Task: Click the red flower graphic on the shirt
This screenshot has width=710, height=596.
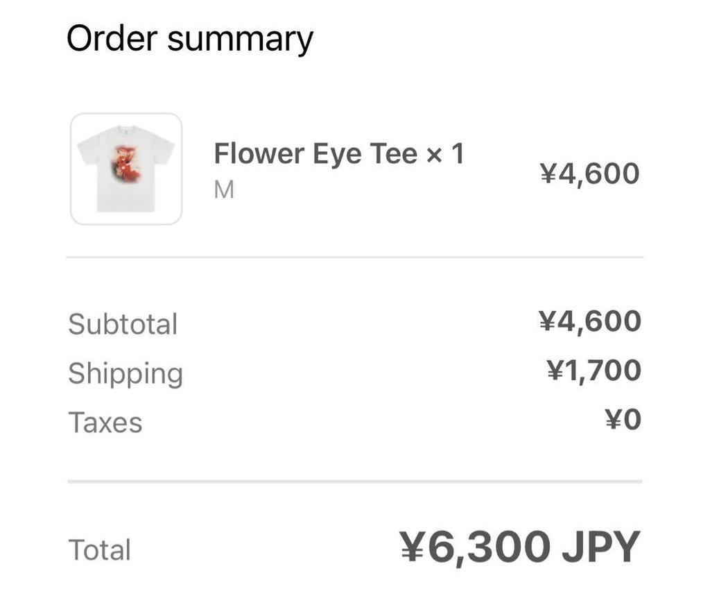Action: pos(125,164)
